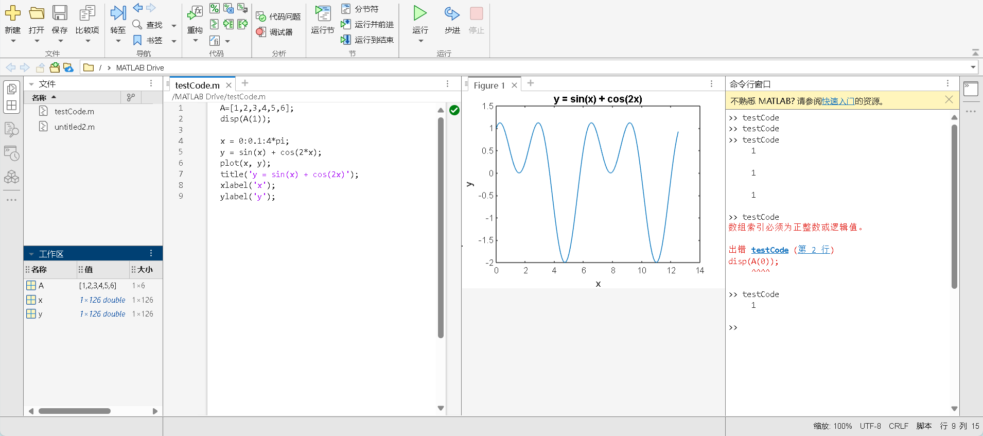Toggle the command window sidebar icon at right
This screenshot has height=436, width=983.
coord(971,89)
